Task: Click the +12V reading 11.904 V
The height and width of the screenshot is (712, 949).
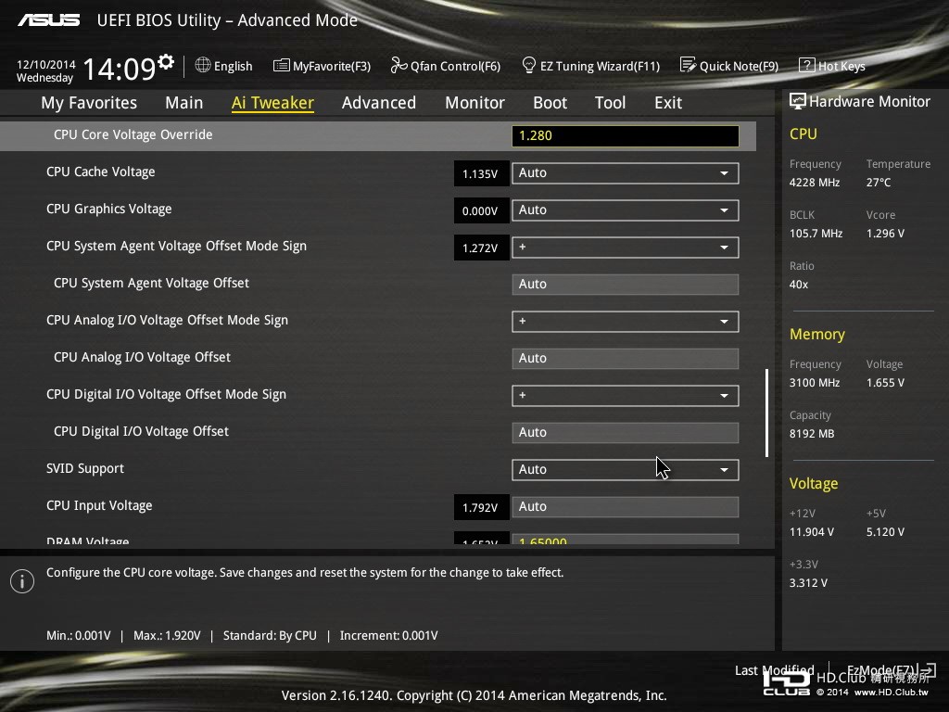Action: click(812, 531)
